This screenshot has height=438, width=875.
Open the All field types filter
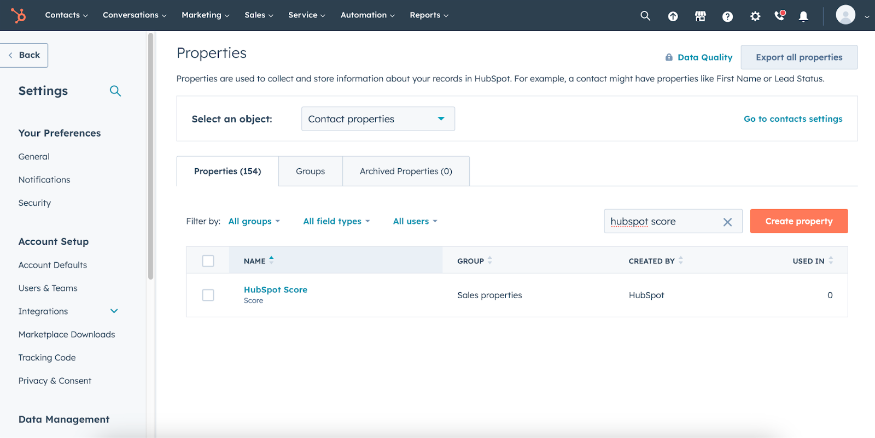[337, 221]
